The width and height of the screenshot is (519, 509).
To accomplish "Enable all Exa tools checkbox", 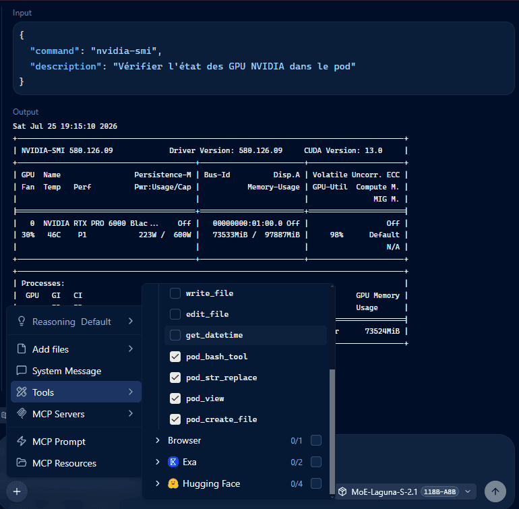I will tap(316, 462).
